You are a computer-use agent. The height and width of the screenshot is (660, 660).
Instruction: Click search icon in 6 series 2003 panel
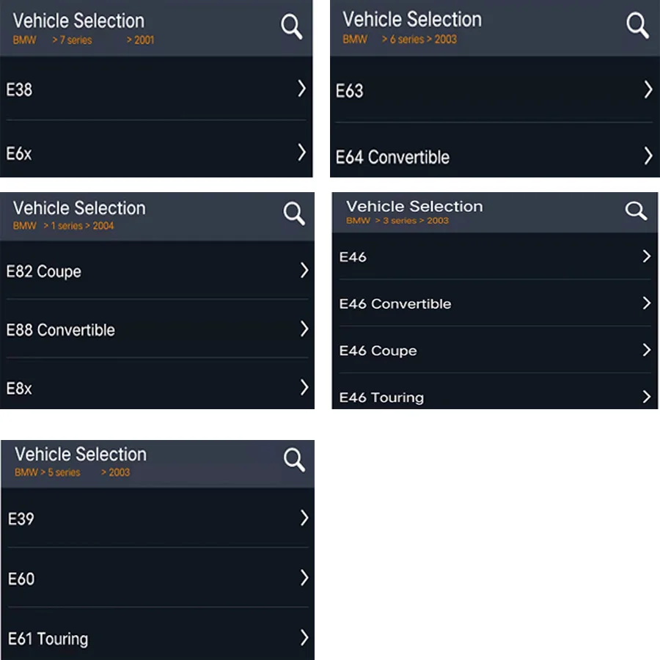click(637, 26)
